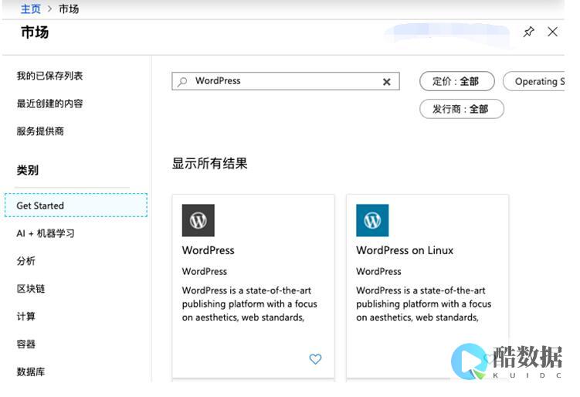Go to 主页 breadcrumb link

[30, 8]
